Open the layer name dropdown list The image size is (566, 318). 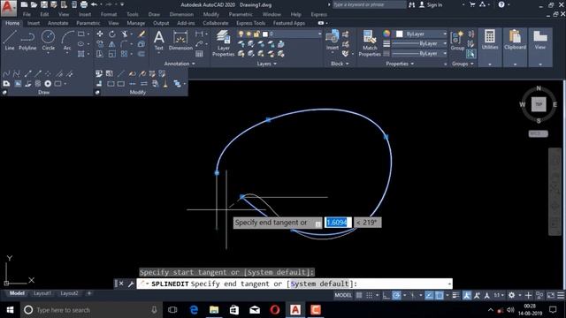(x=319, y=34)
